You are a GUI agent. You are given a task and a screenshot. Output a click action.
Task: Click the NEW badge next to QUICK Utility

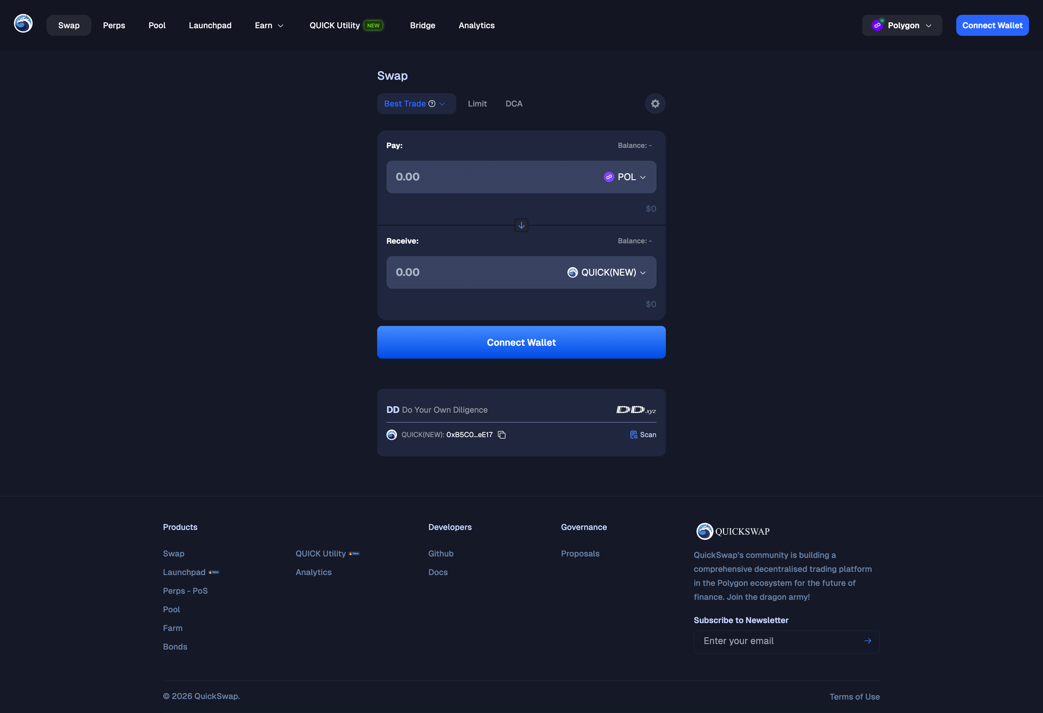pos(373,26)
